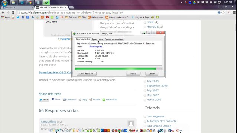
Task: Share post on Facebook
Action: (56, 99)
